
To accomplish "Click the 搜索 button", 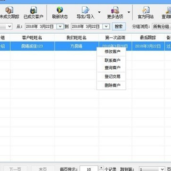I will tap(119, 27).
